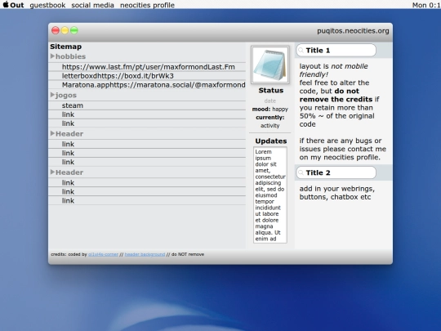The height and width of the screenshot is (331, 441).
Task: Click the green zoom window dot
Action: click(x=74, y=30)
